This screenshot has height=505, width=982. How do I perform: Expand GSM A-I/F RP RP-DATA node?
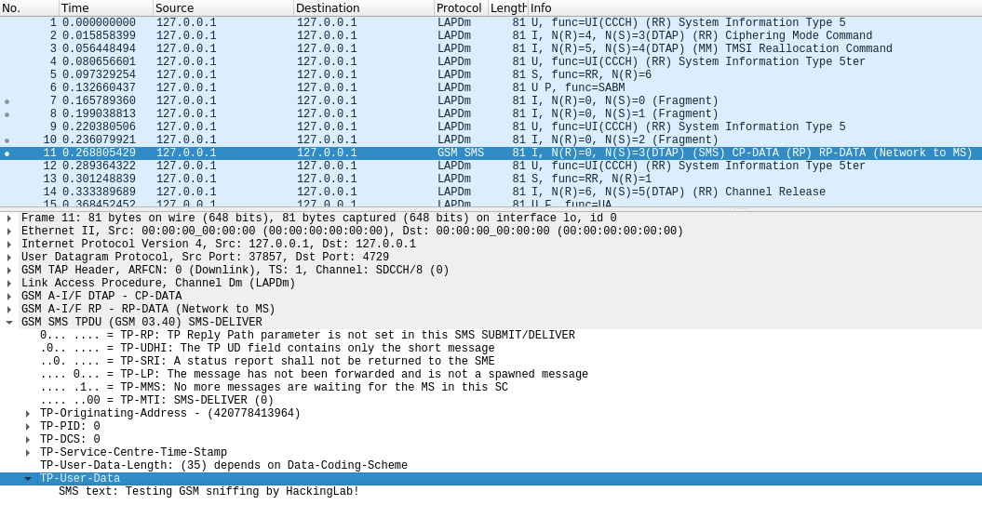(8, 309)
